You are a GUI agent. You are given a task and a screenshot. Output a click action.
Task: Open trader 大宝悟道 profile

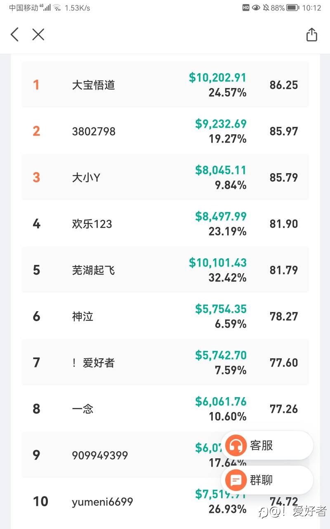(x=94, y=85)
